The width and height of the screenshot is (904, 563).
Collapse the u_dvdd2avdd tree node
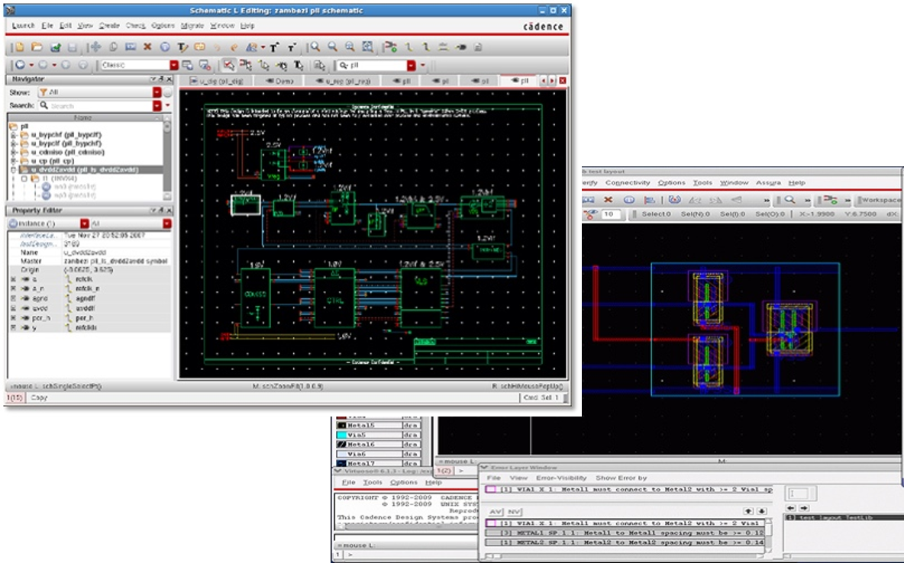coord(13,171)
